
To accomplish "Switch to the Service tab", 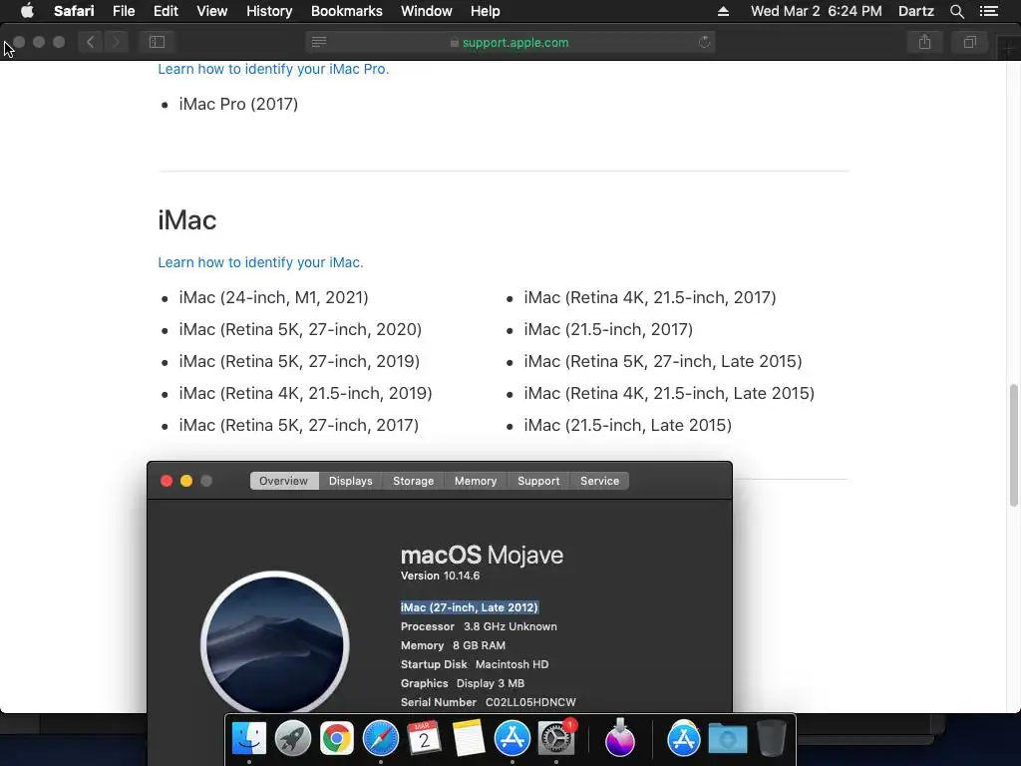I will pos(599,481).
